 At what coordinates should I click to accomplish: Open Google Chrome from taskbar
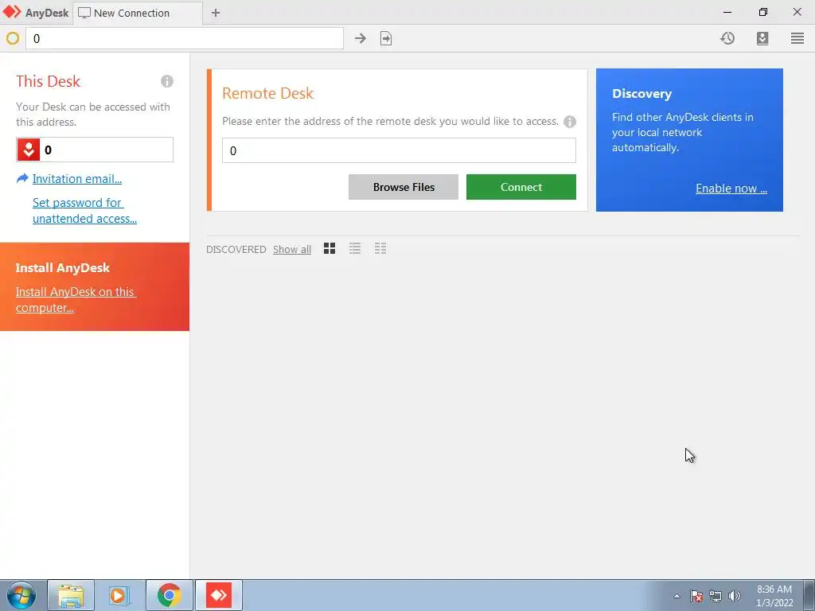coord(169,595)
